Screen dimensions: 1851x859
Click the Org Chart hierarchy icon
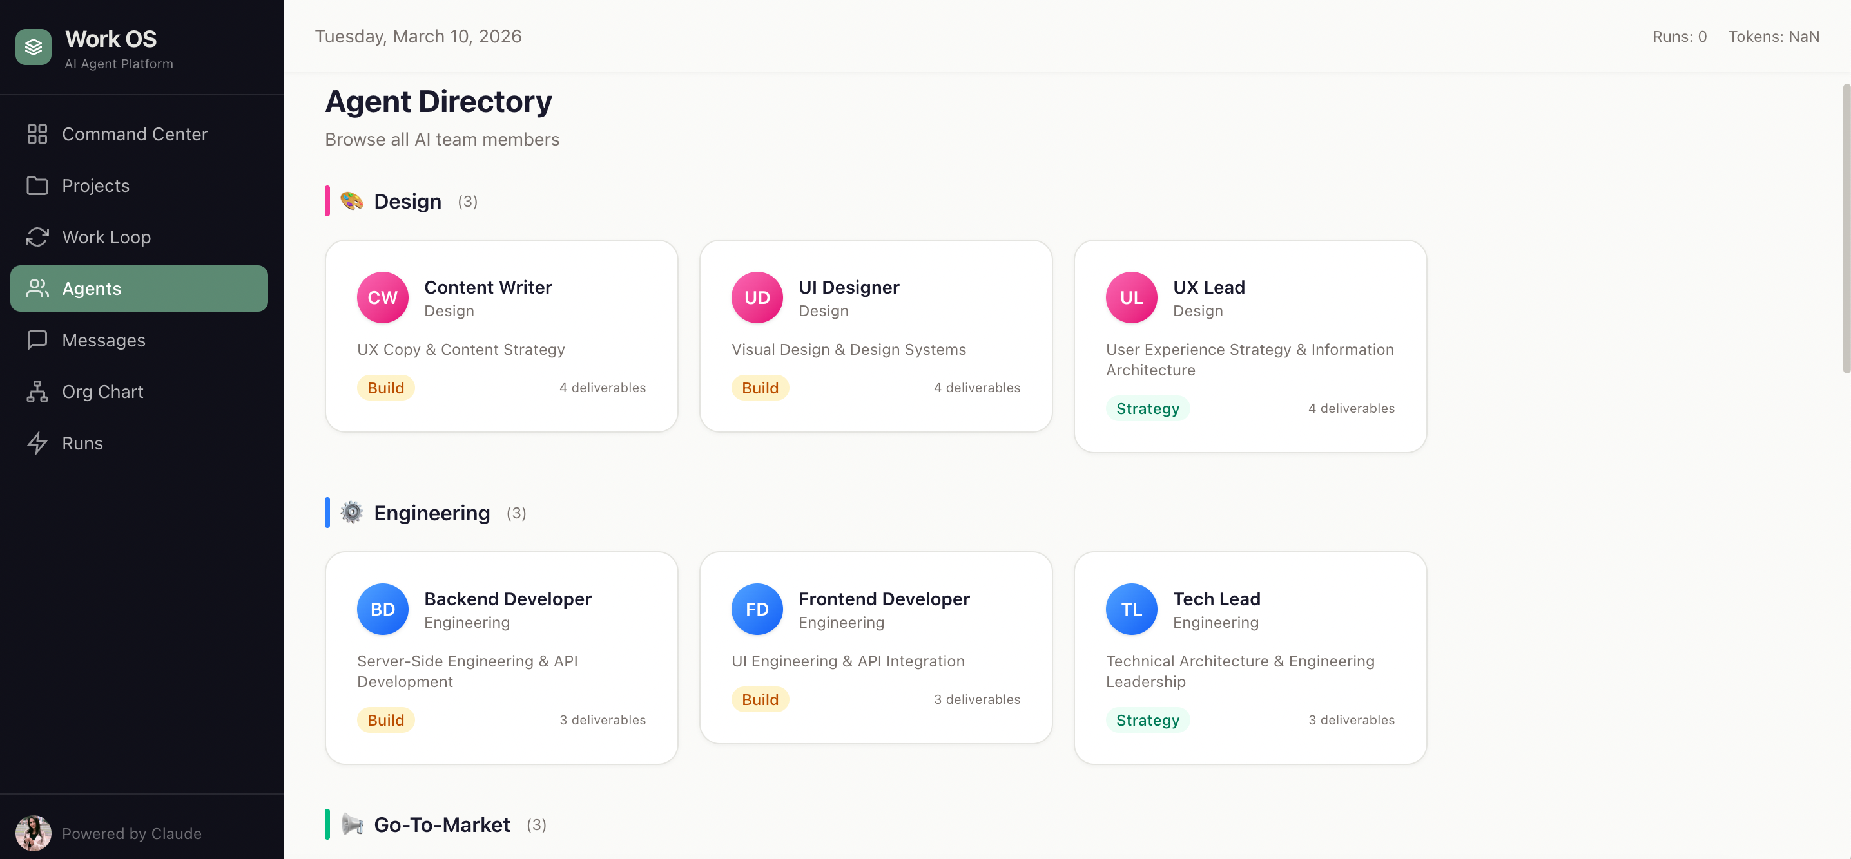point(37,391)
